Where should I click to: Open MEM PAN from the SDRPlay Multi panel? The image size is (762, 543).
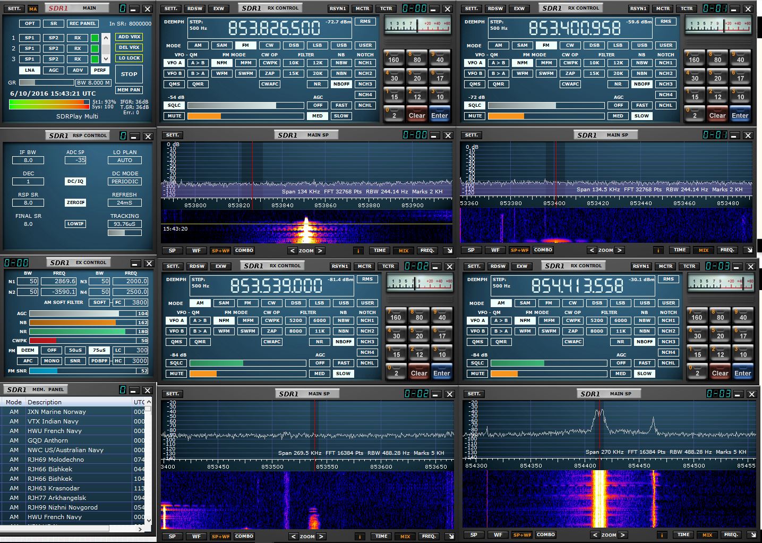click(x=129, y=89)
